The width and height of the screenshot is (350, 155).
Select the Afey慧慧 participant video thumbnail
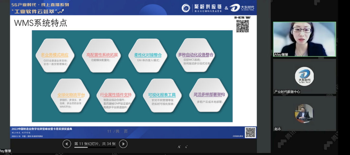click(x=304, y=39)
